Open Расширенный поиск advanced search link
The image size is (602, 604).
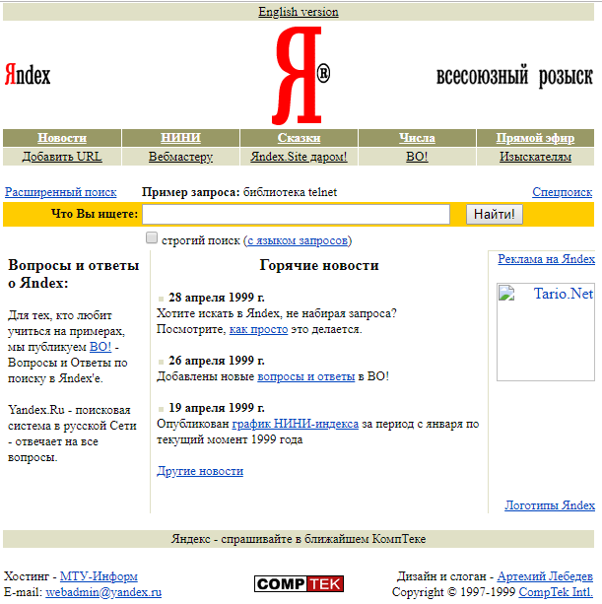[60, 192]
